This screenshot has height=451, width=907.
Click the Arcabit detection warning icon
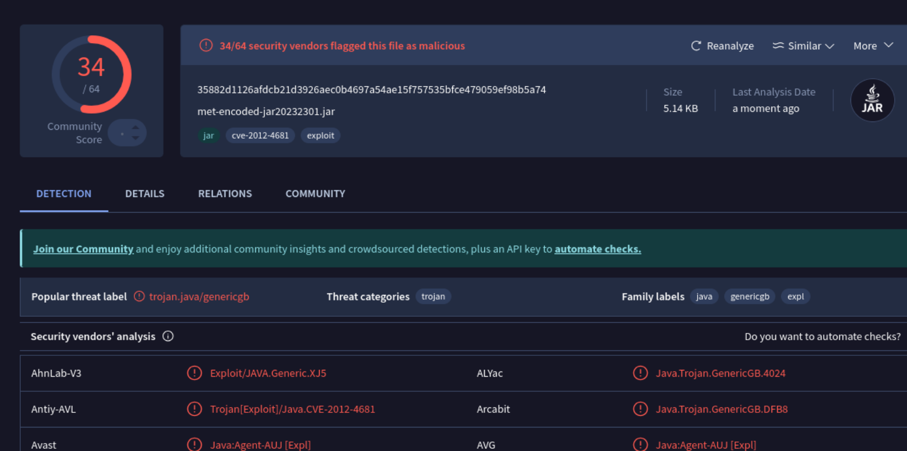(640, 409)
